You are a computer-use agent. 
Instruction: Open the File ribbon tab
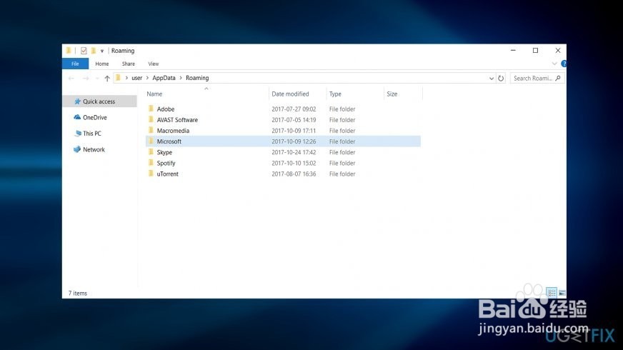75,64
